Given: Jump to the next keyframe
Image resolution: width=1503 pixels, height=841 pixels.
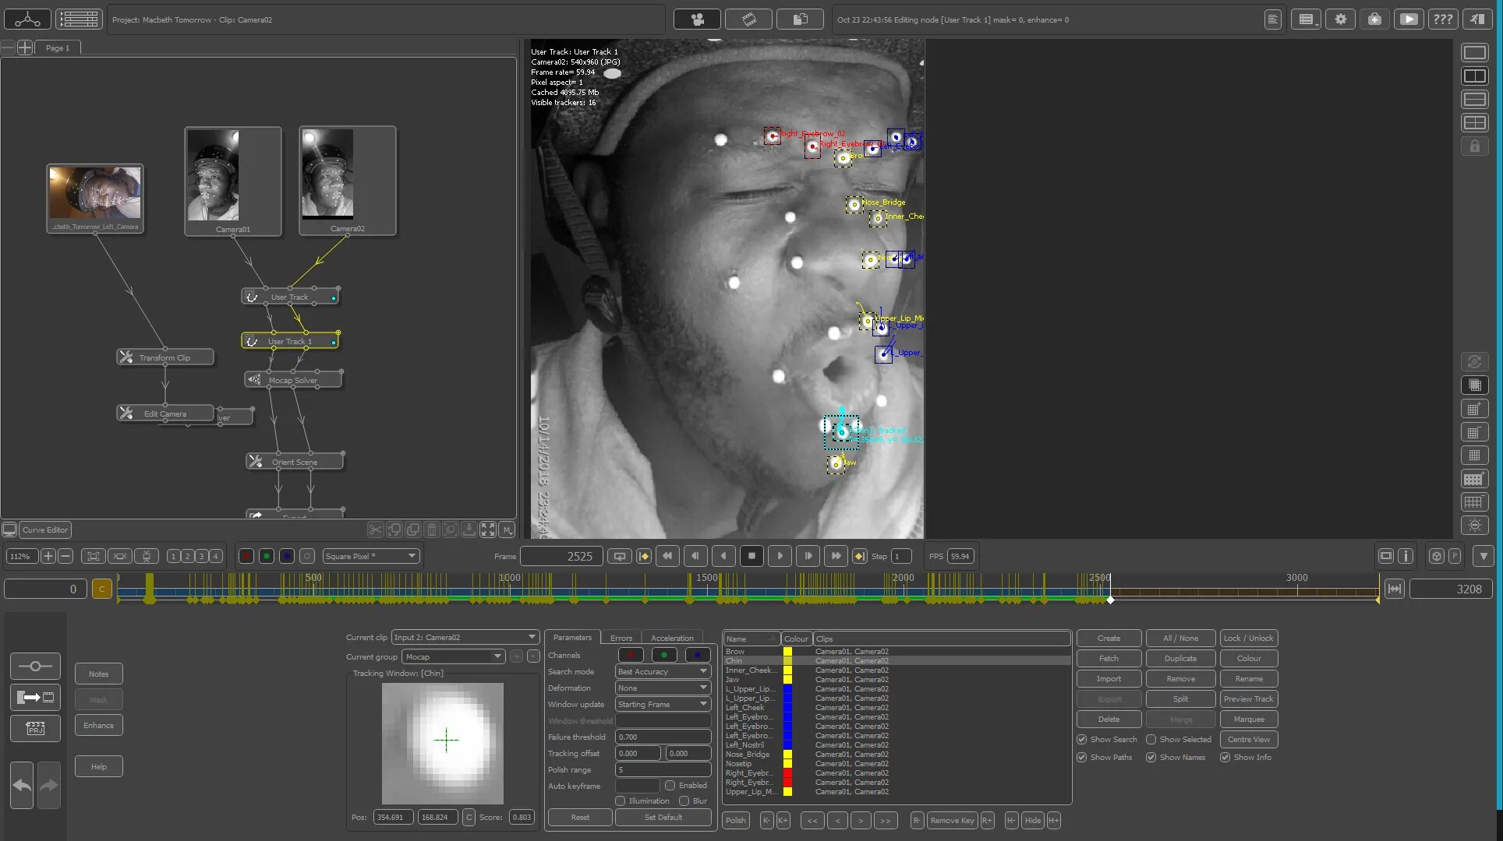Looking at the screenshot, I should click(859, 556).
